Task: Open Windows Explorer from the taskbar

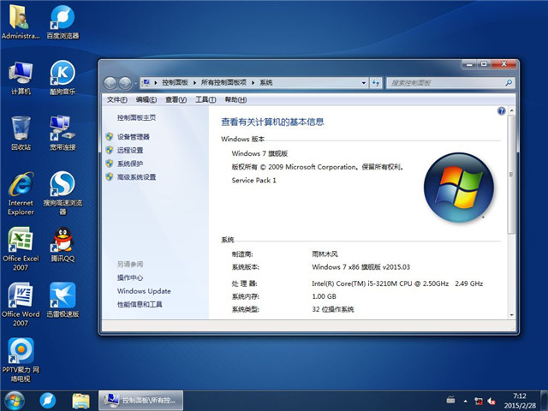Action: pyautogui.click(x=80, y=401)
